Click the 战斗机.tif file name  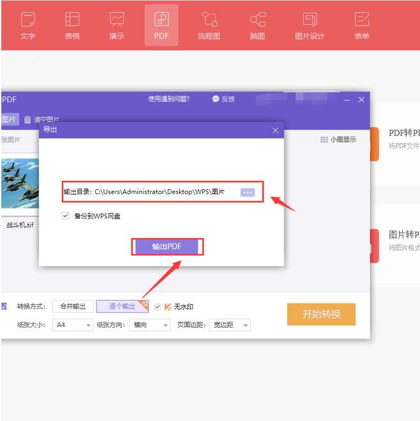[x=20, y=225]
